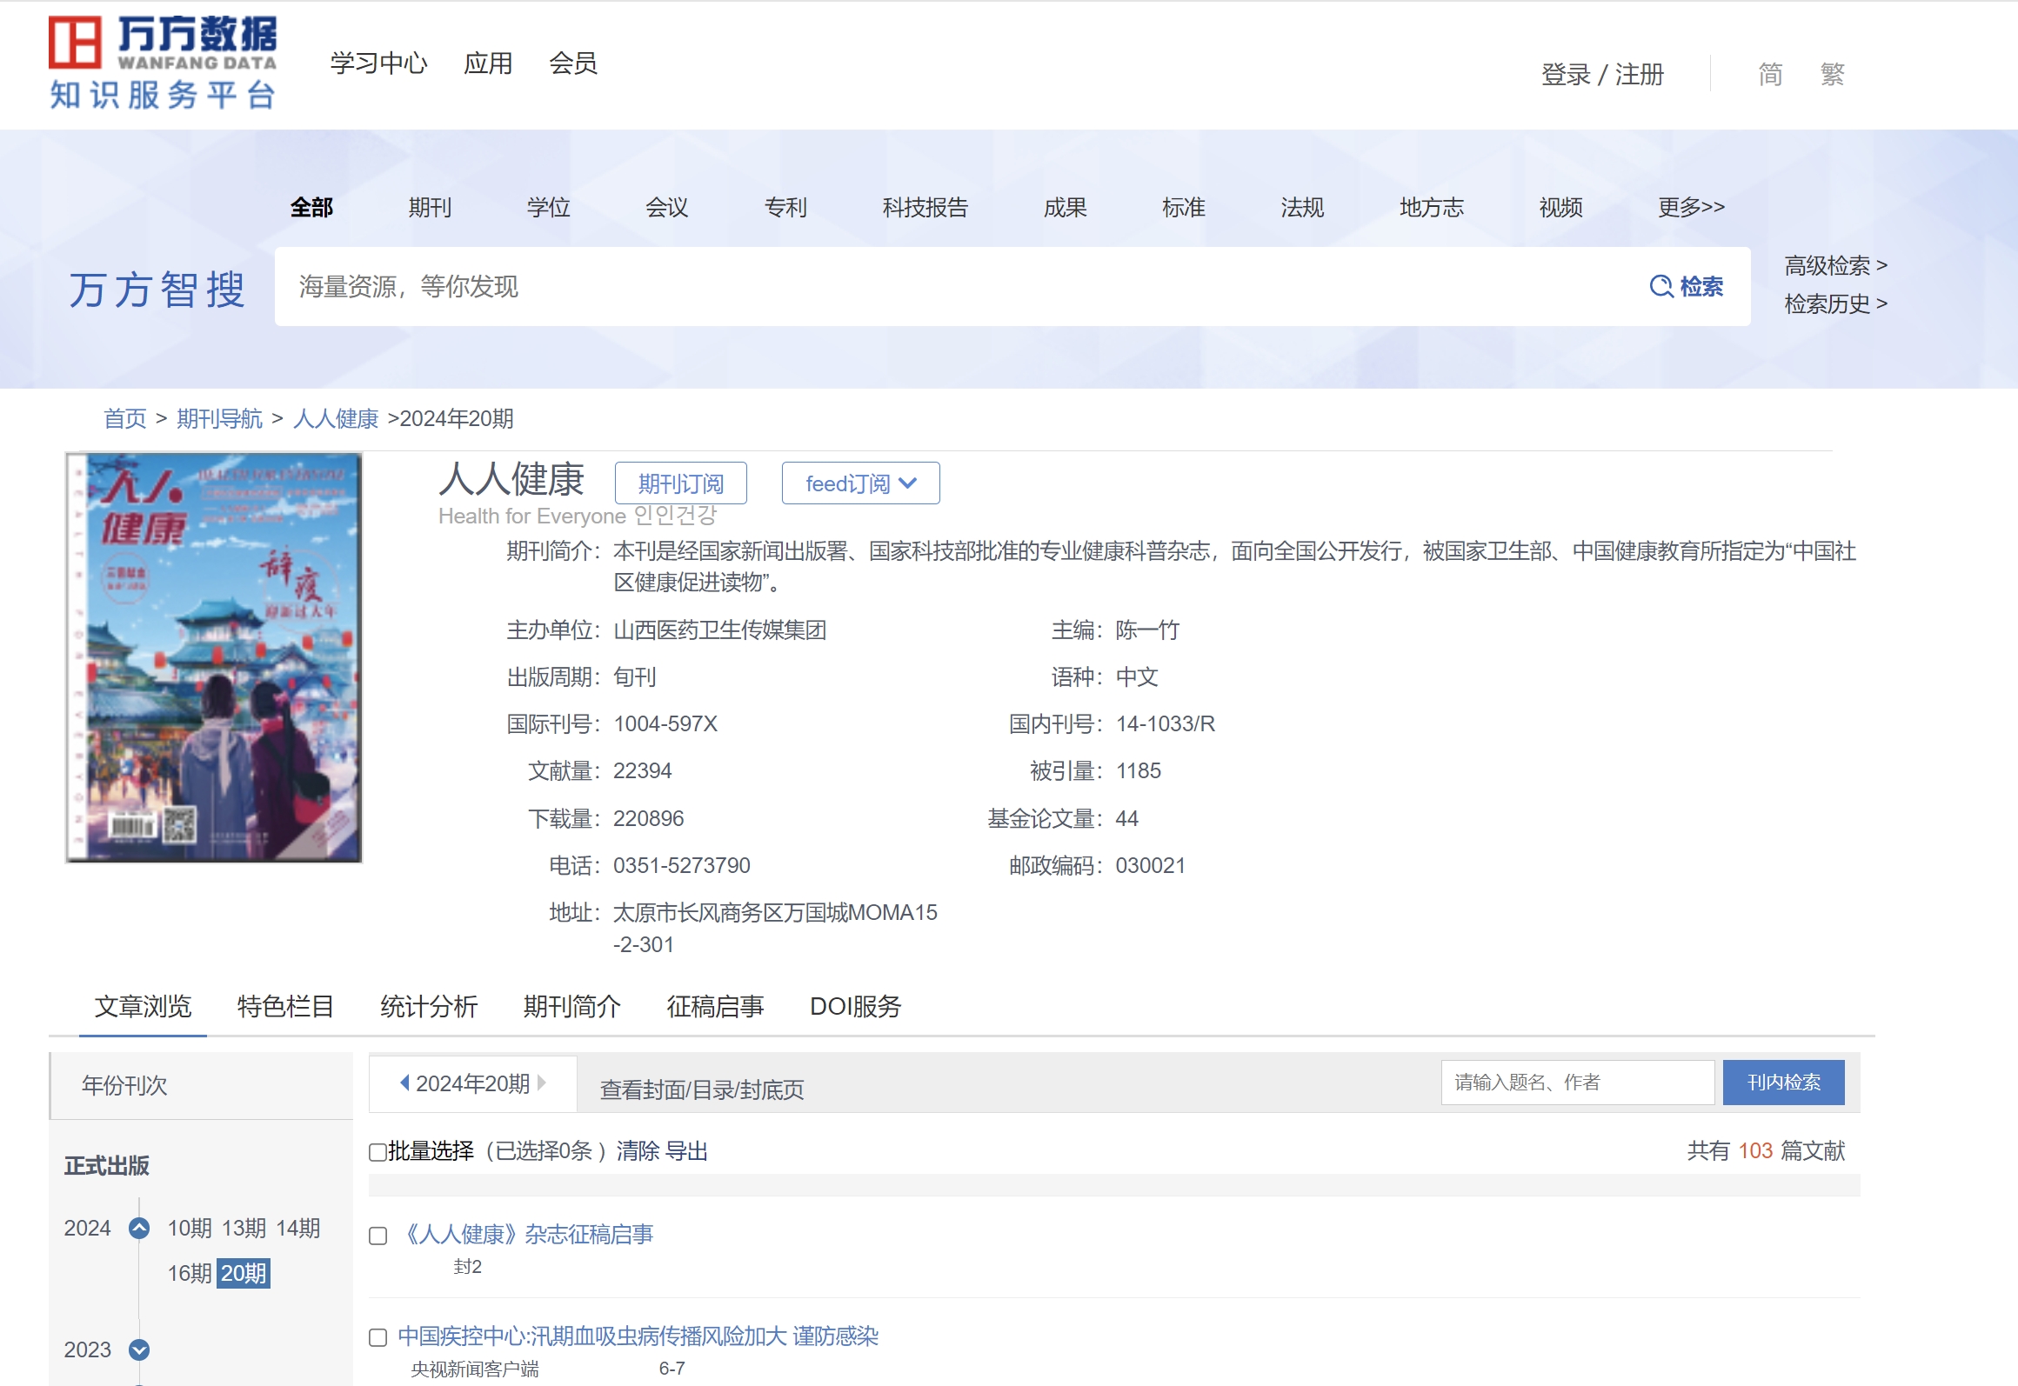Image resolution: width=2018 pixels, height=1386 pixels.
Task: Select highlighted 2024 issue 20期
Action: point(244,1273)
